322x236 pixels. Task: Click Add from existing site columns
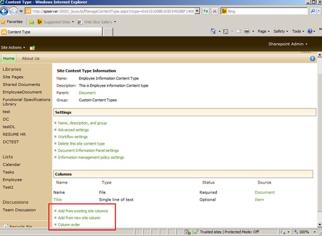pyautogui.click(x=83, y=211)
